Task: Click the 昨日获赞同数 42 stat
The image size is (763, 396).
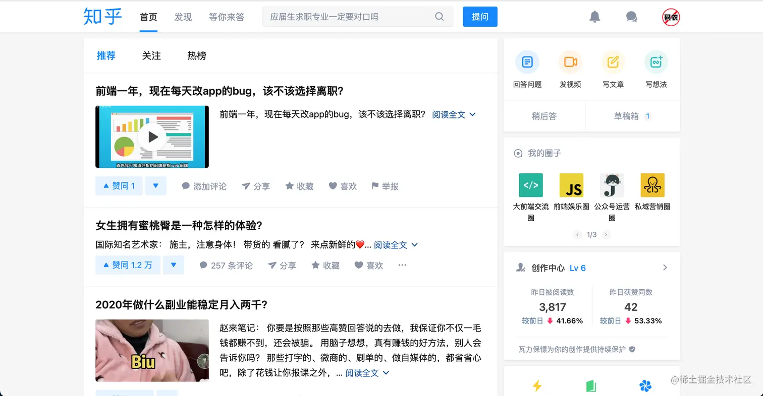Action: point(631,306)
